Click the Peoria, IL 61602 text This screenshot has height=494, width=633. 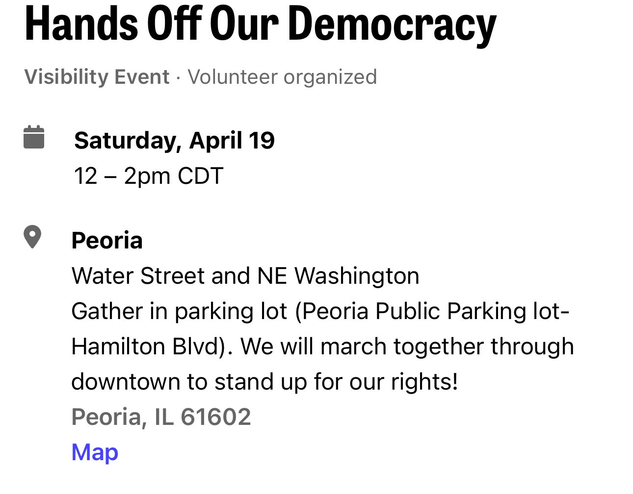[x=161, y=417]
